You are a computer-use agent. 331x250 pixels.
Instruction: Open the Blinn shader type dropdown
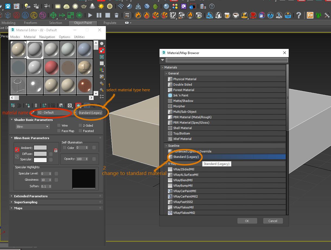tap(33, 127)
